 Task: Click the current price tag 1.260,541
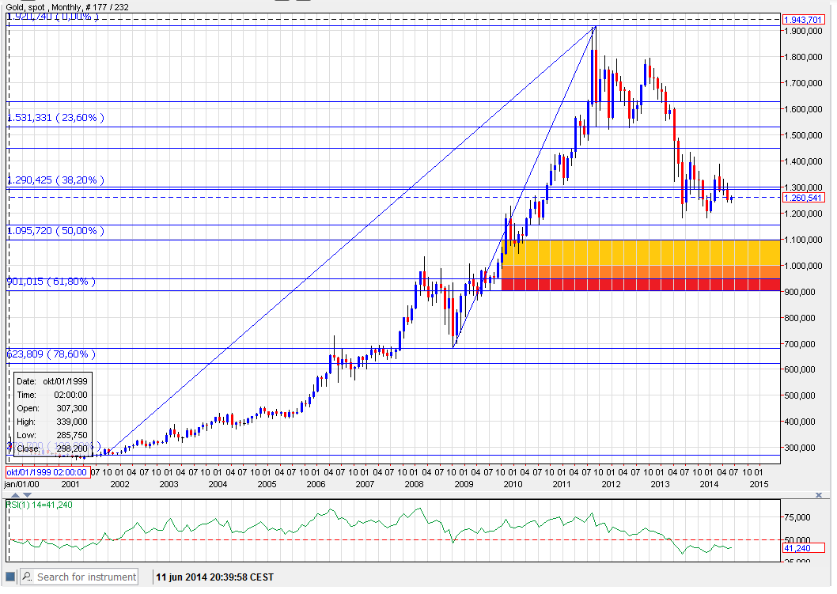tap(803, 198)
